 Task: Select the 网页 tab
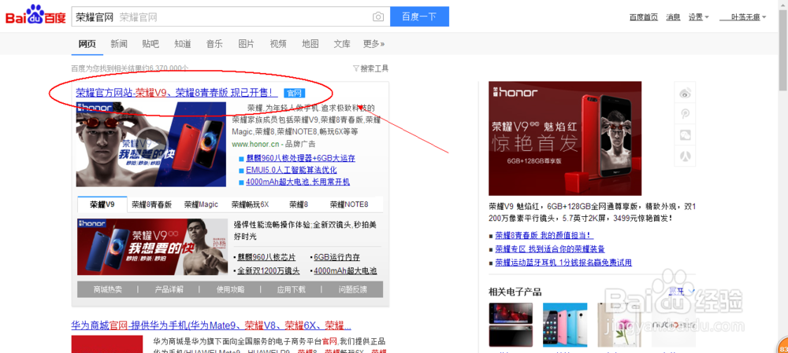(87, 43)
